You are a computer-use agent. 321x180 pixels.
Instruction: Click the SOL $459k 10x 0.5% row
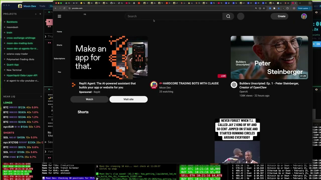(x=20, y=137)
